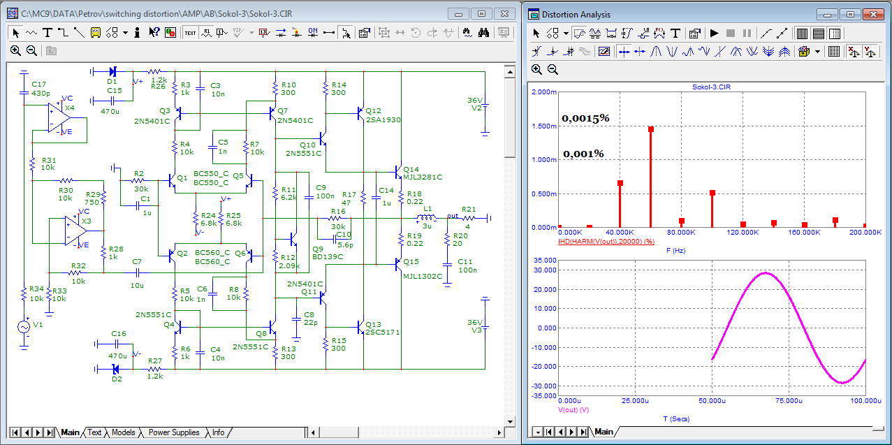Click the binoculars Find icon
The height and width of the screenshot is (445, 892).
coord(485,32)
